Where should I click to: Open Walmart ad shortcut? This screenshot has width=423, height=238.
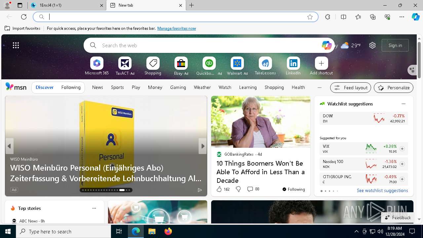(237, 66)
